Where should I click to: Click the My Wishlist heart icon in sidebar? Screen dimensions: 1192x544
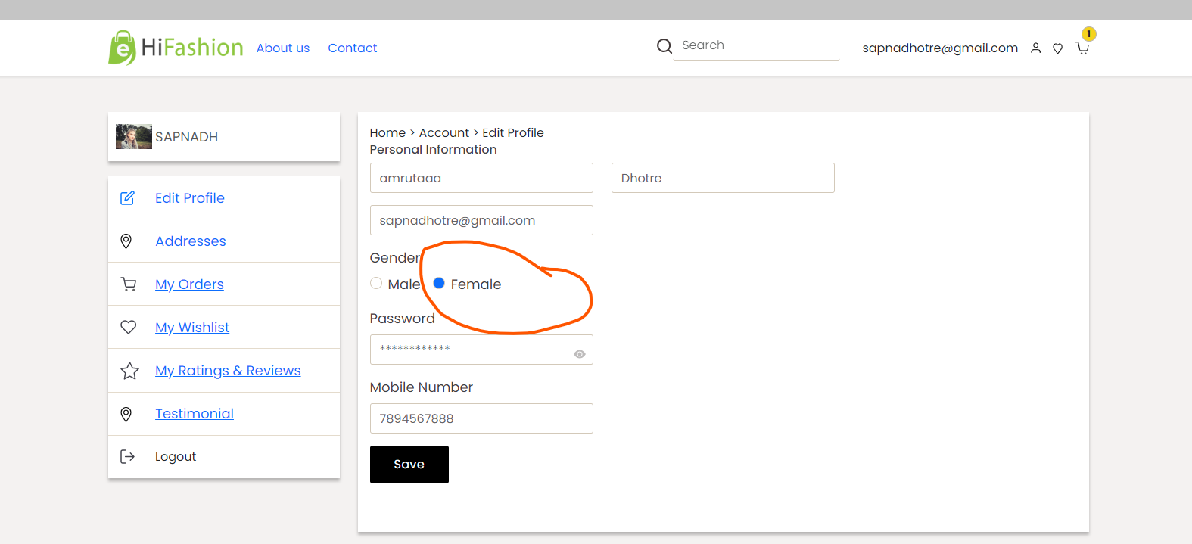[129, 328]
